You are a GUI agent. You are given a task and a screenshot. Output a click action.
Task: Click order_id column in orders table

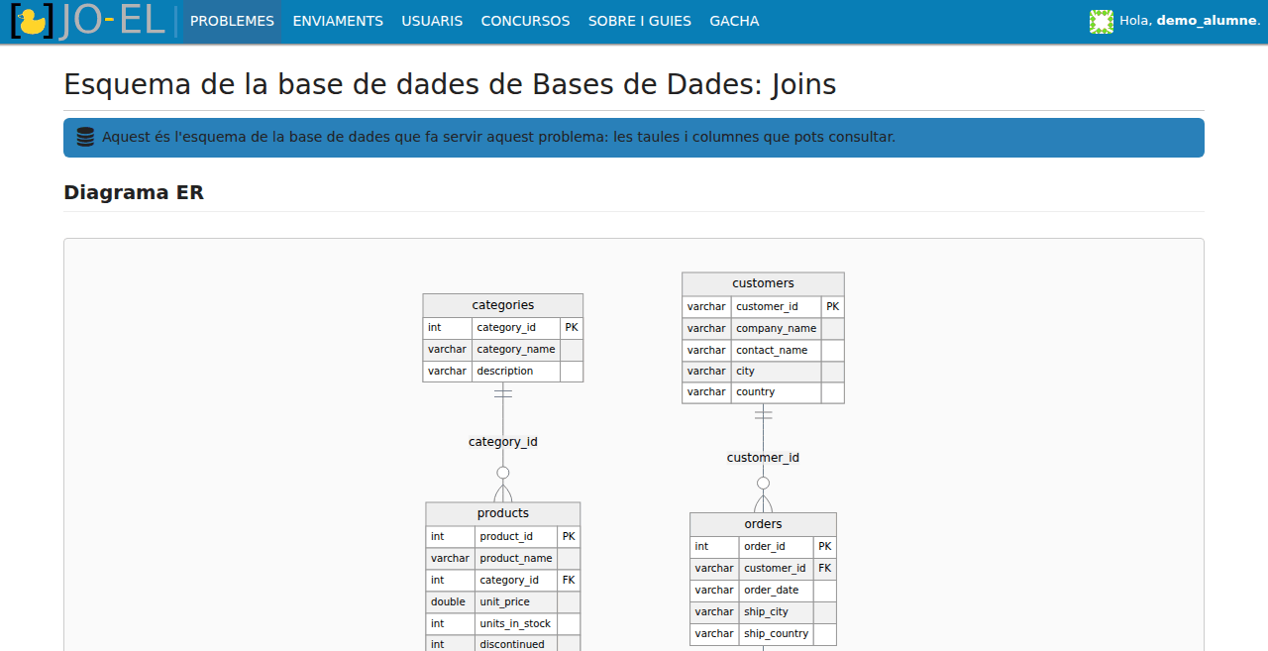coord(777,547)
